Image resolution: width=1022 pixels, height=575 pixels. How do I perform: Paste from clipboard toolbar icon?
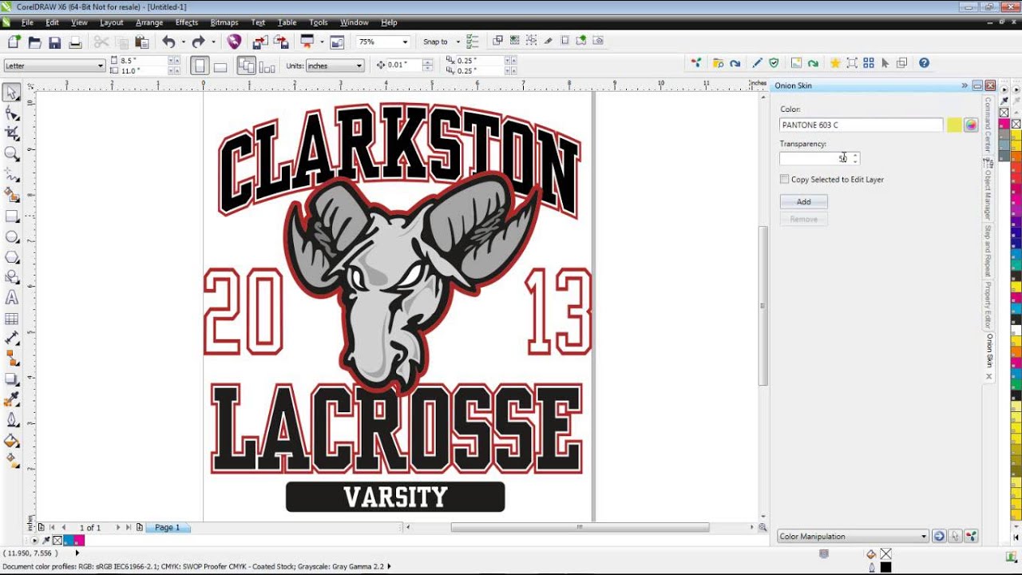pos(142,42)
